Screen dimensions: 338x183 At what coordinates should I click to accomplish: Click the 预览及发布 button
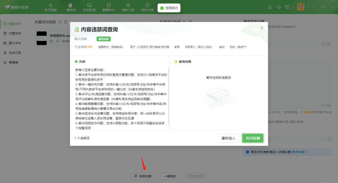coord(196,176)
